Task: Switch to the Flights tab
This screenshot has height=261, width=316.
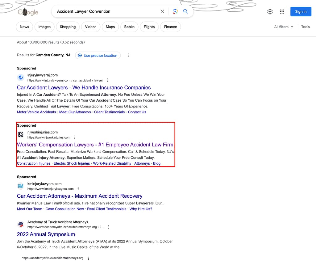Action: tap(149, 27)
